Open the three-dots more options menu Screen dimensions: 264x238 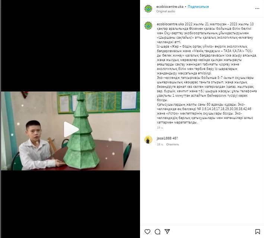[257, 9]
